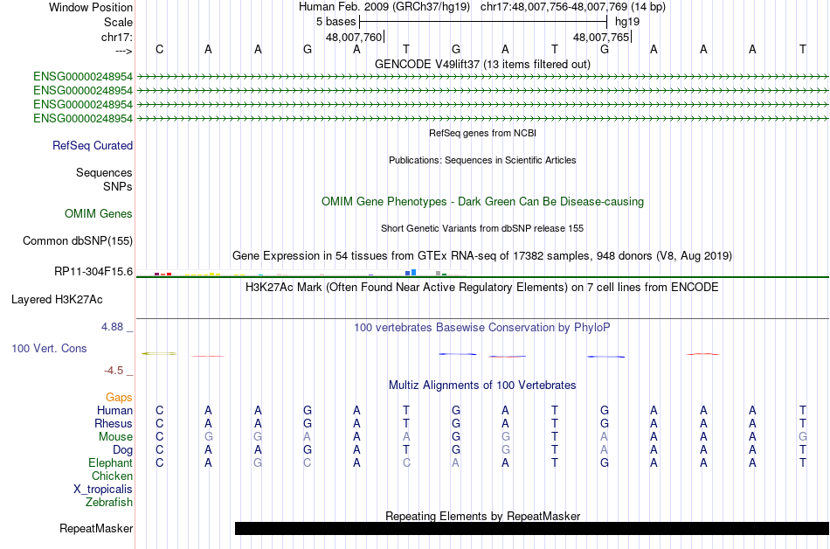Viewport: 830px width, 549px height.
Task: Click the C base in the chr17 reference sequence row
Action: [x=159, y=49]
